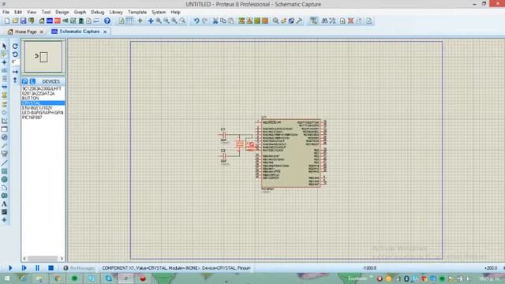Open the Help menu
The height and width of the screenshot is (284, 505).
(175, 13)
